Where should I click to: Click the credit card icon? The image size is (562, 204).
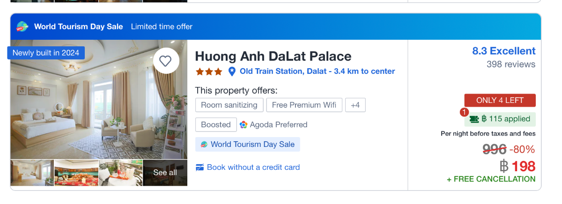point(200,168)
